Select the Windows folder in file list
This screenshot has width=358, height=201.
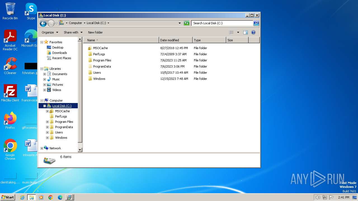tap(99, 79)
